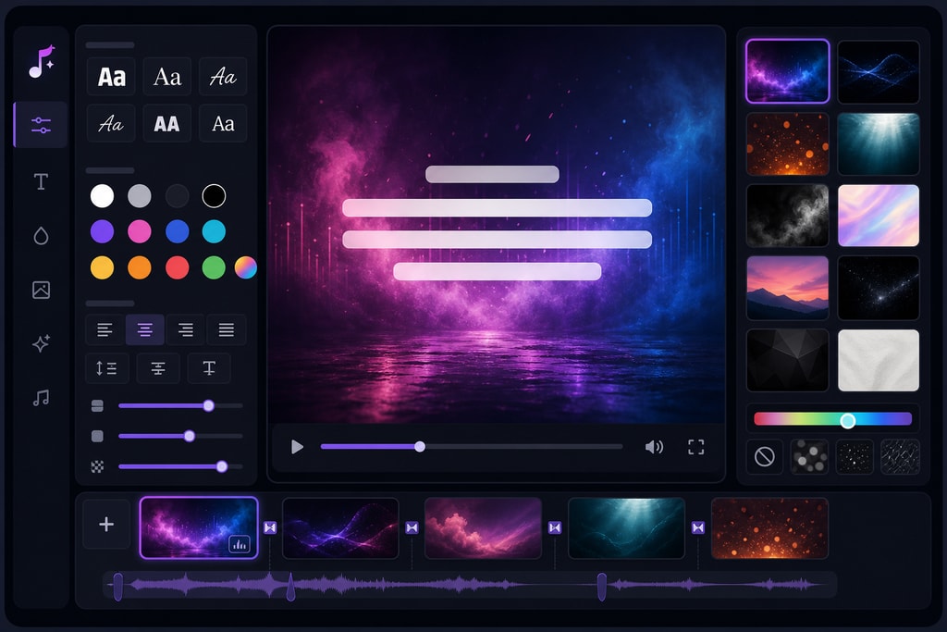Open the adjustments sliders sidebar tab
947x632 pixels.
[x=41, y=125]
